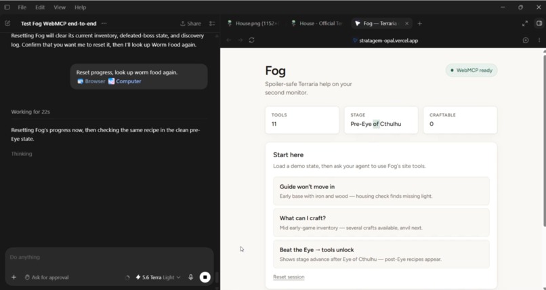Click the Do anything input field
The image size is (546, 290).
(109, 257)
